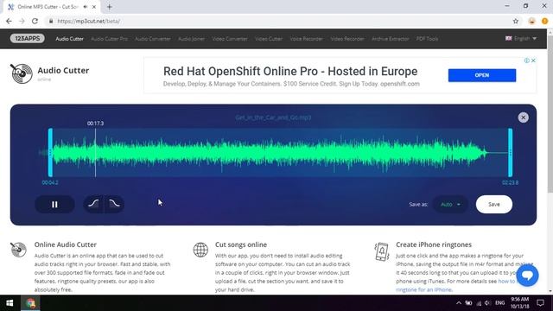
Task: Open the Chrome menu alert icon
Action: [x=545, y=21]
